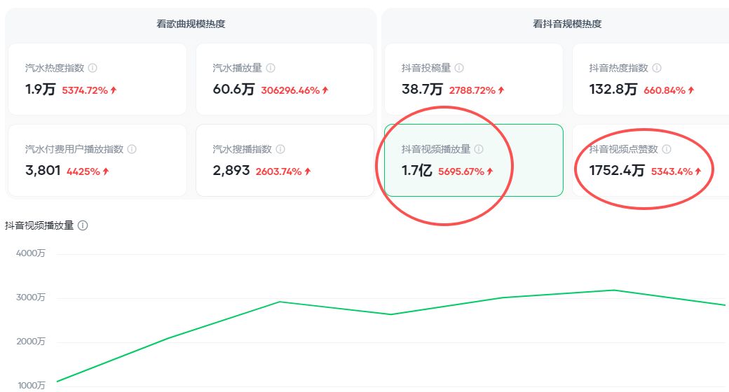
Task: Click the 5695.67% growth figure
Action: [x=461, y=171]
